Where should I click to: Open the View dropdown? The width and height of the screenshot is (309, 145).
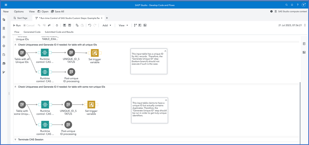tap(123, 25)
